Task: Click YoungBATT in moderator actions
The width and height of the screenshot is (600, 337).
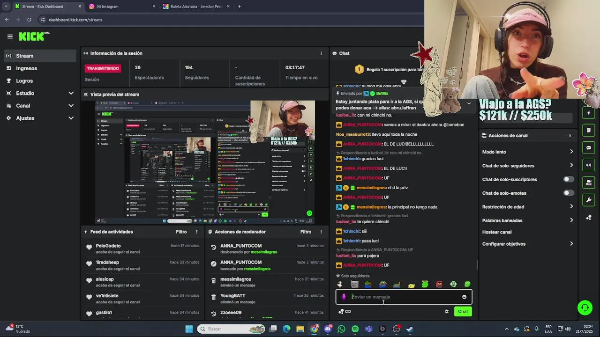Action: tap(233, 296)
